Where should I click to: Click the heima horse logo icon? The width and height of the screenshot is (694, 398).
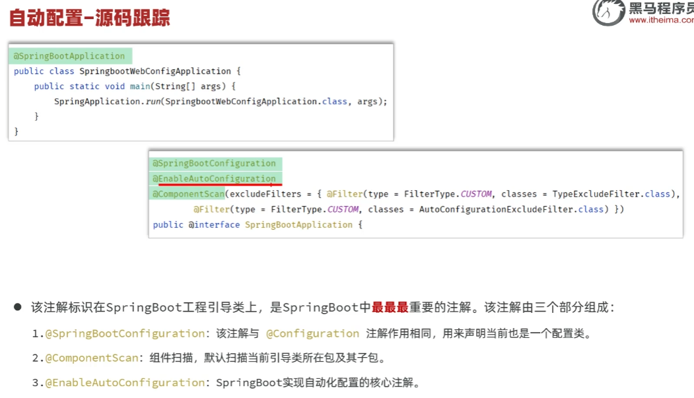pyautogui.click(x=609, y=12)
